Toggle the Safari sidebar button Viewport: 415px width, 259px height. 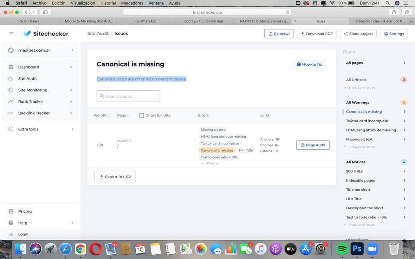[x=45, y=12]
